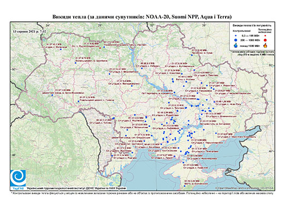
Task: Click blue marker near Здолбунів cement label
Action: click(75, 63)
